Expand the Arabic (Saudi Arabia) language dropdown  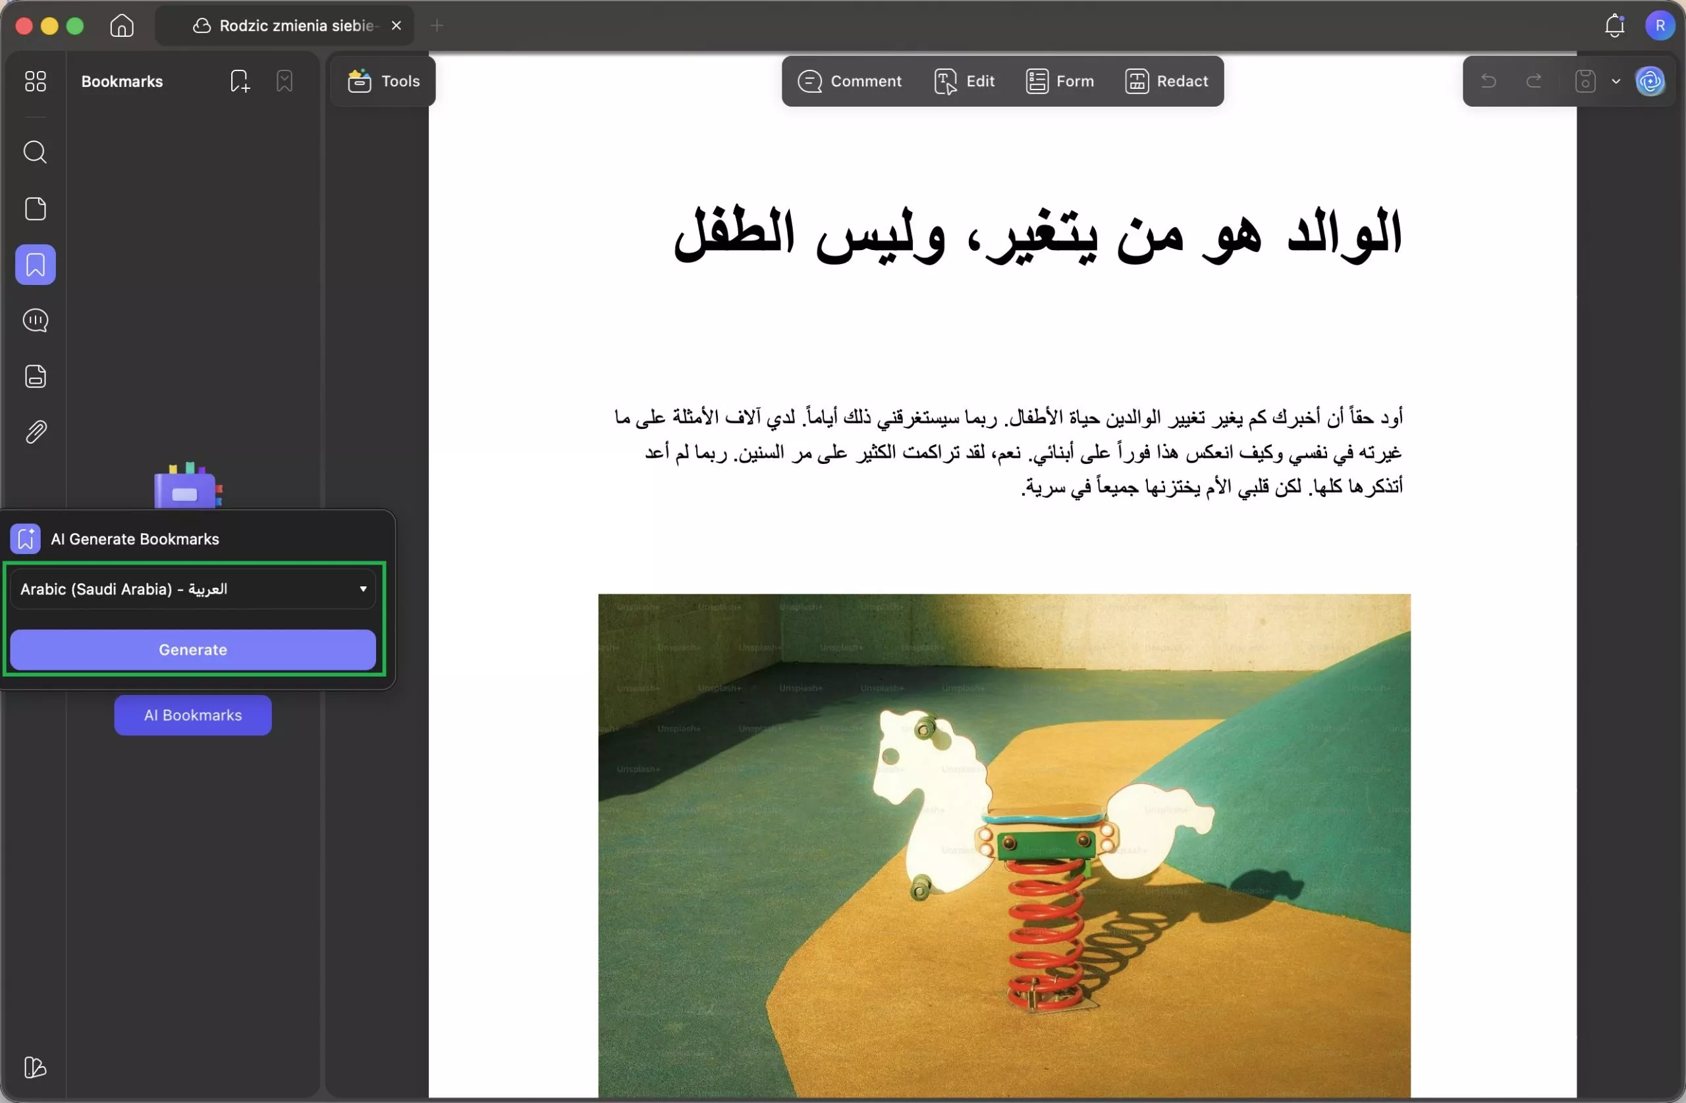click(193, 589)
